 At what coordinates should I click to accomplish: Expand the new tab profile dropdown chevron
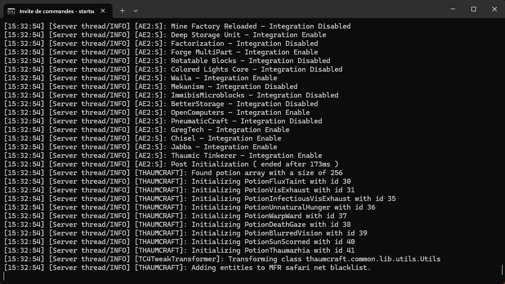136,10
